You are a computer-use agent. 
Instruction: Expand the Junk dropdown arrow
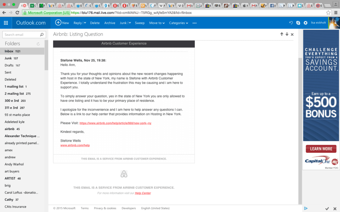(129, 23)
